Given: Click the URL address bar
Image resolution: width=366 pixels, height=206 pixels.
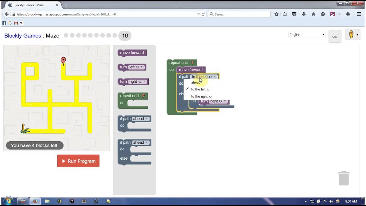Looking at the screenshot, I should point(106,14).
